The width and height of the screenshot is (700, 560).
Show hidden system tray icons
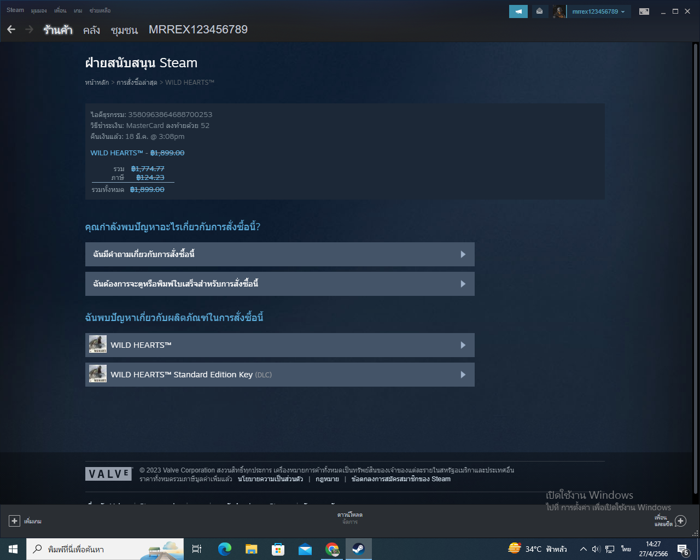(583, 549)
